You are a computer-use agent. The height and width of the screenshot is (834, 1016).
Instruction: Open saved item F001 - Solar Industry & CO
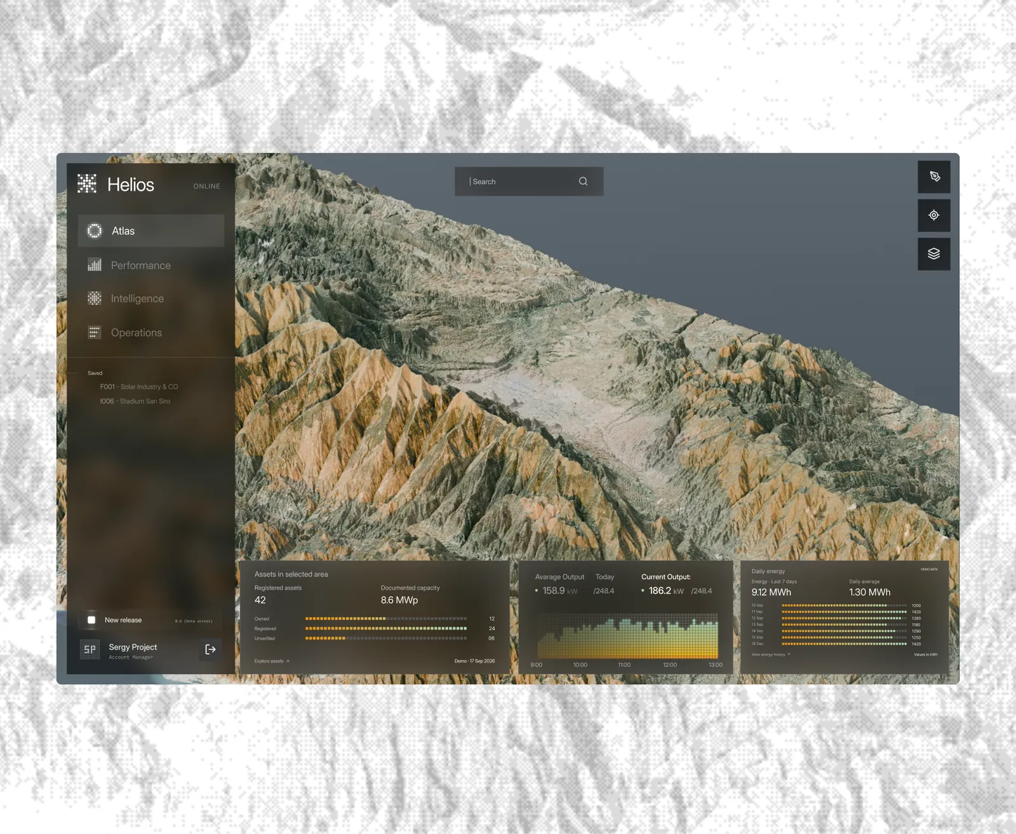point(138,387)
